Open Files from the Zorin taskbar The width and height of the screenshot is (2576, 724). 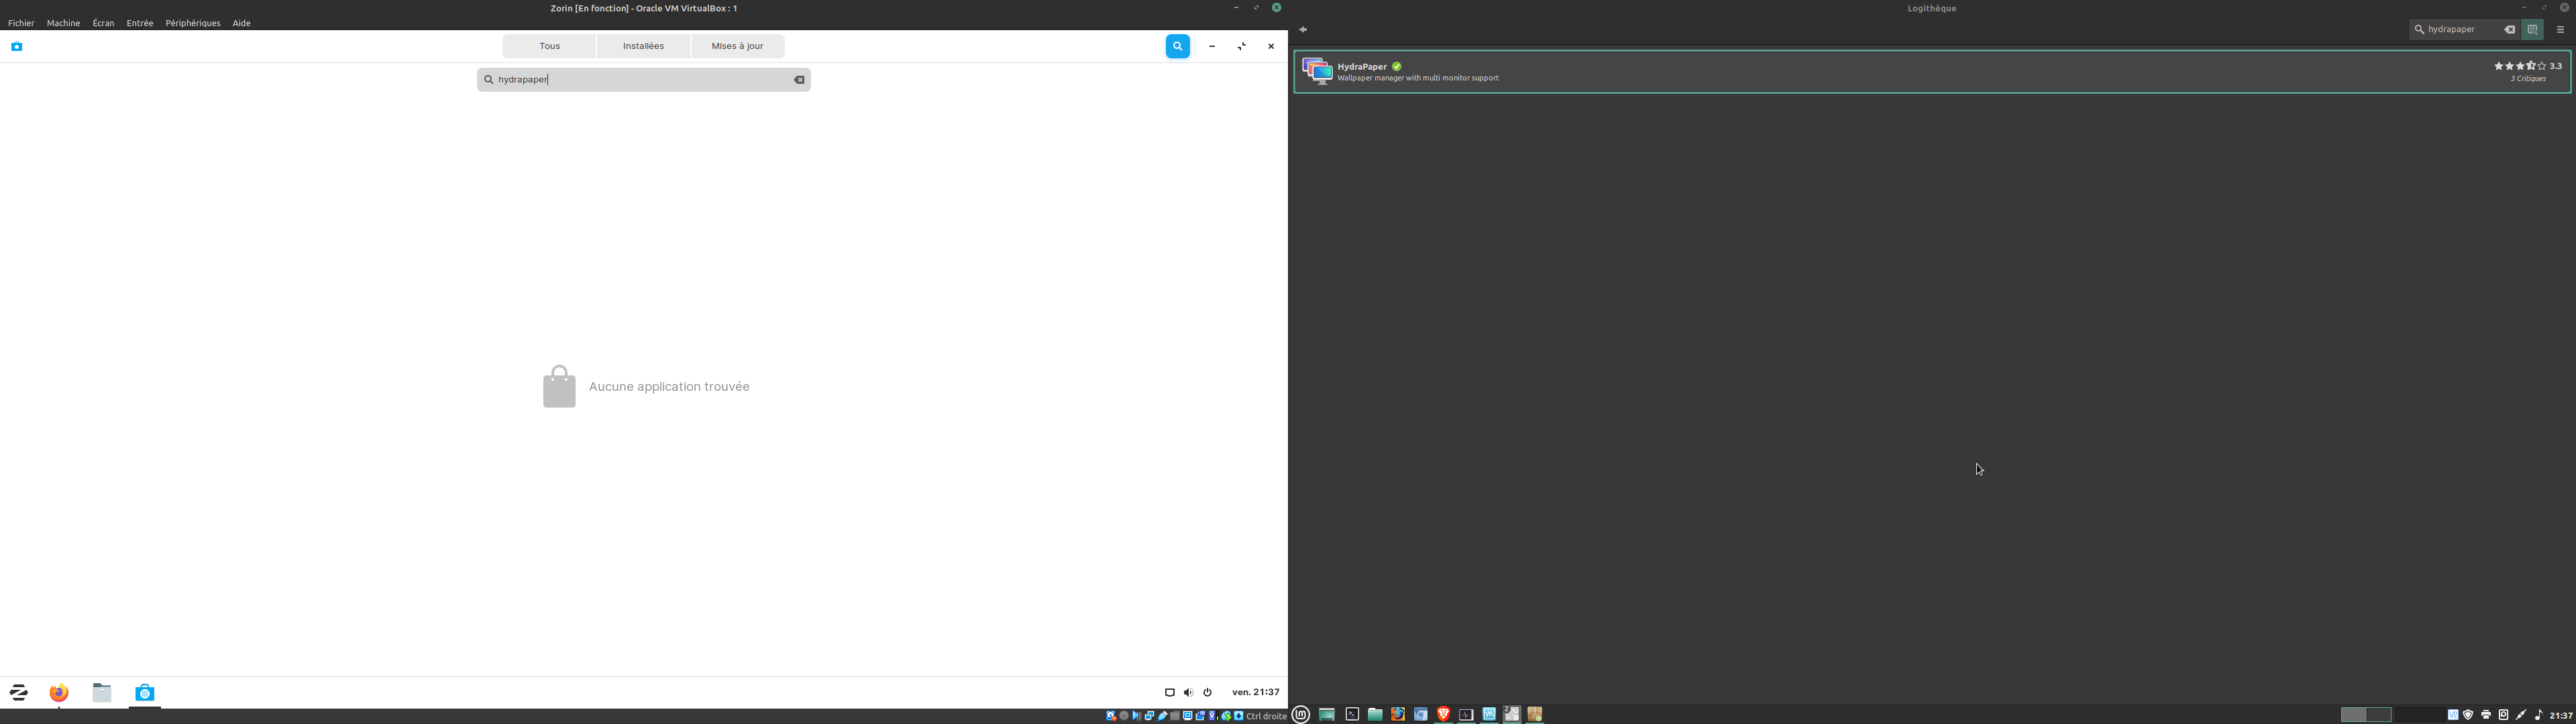[x=102, y=692]
